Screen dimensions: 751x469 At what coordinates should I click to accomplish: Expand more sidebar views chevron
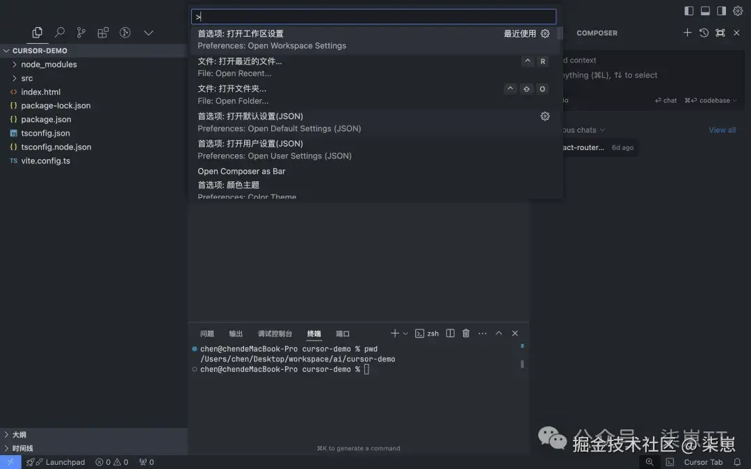pyautogui.click(x=149, y=33)
